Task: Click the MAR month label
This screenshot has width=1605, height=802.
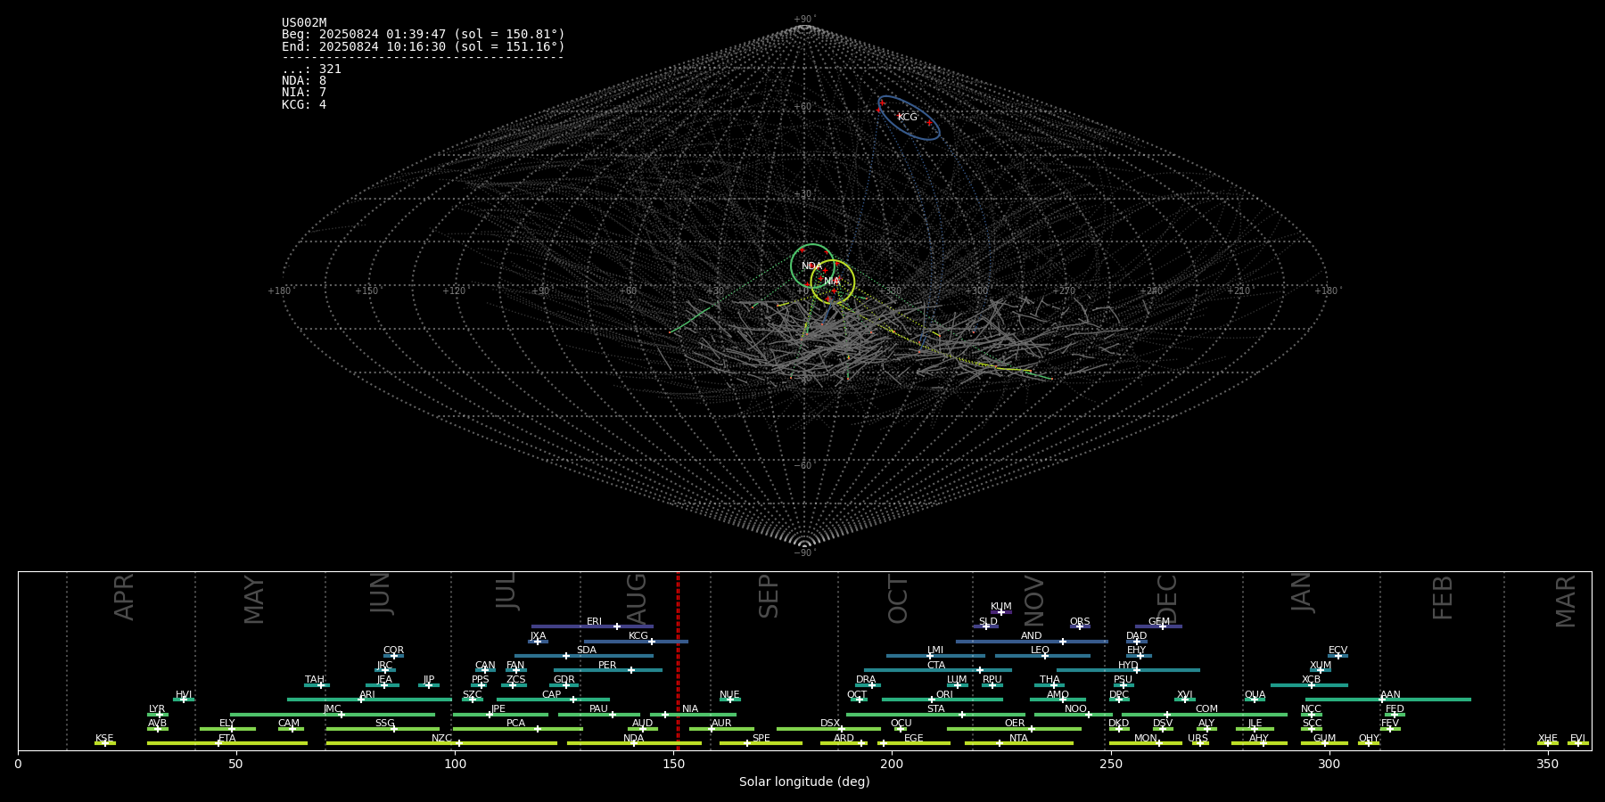Action: [1566, 601]
